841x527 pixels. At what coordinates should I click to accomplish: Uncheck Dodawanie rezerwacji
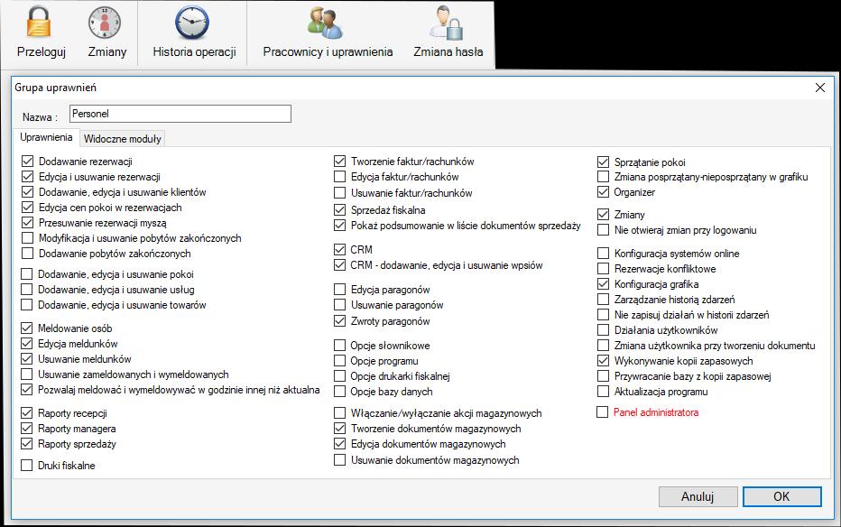[27, 162]
